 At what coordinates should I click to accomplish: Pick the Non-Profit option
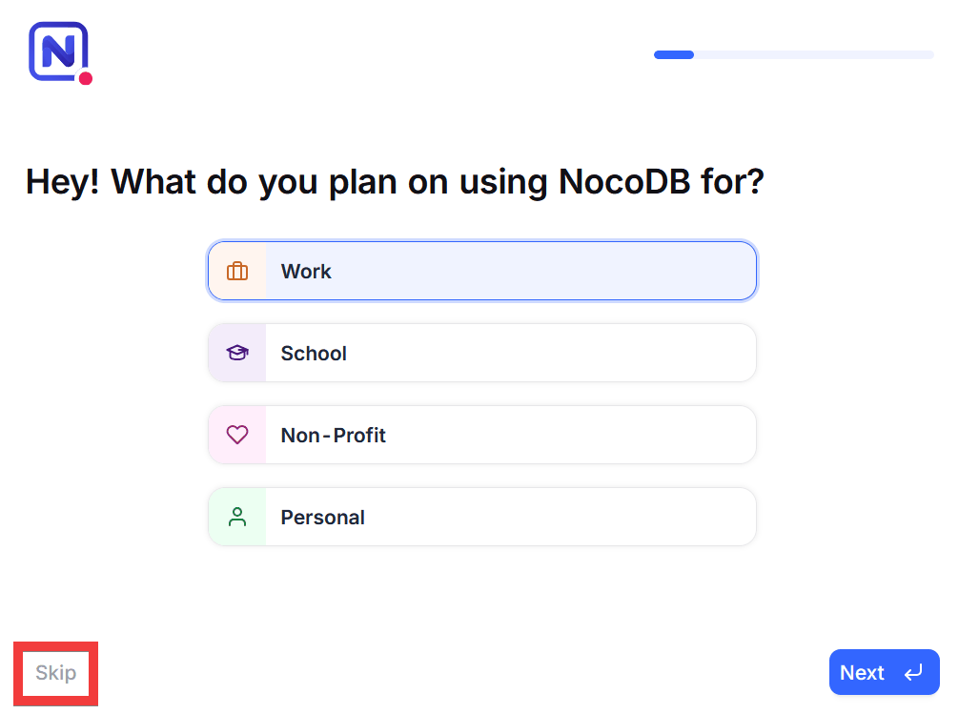(x=482, y=436)
